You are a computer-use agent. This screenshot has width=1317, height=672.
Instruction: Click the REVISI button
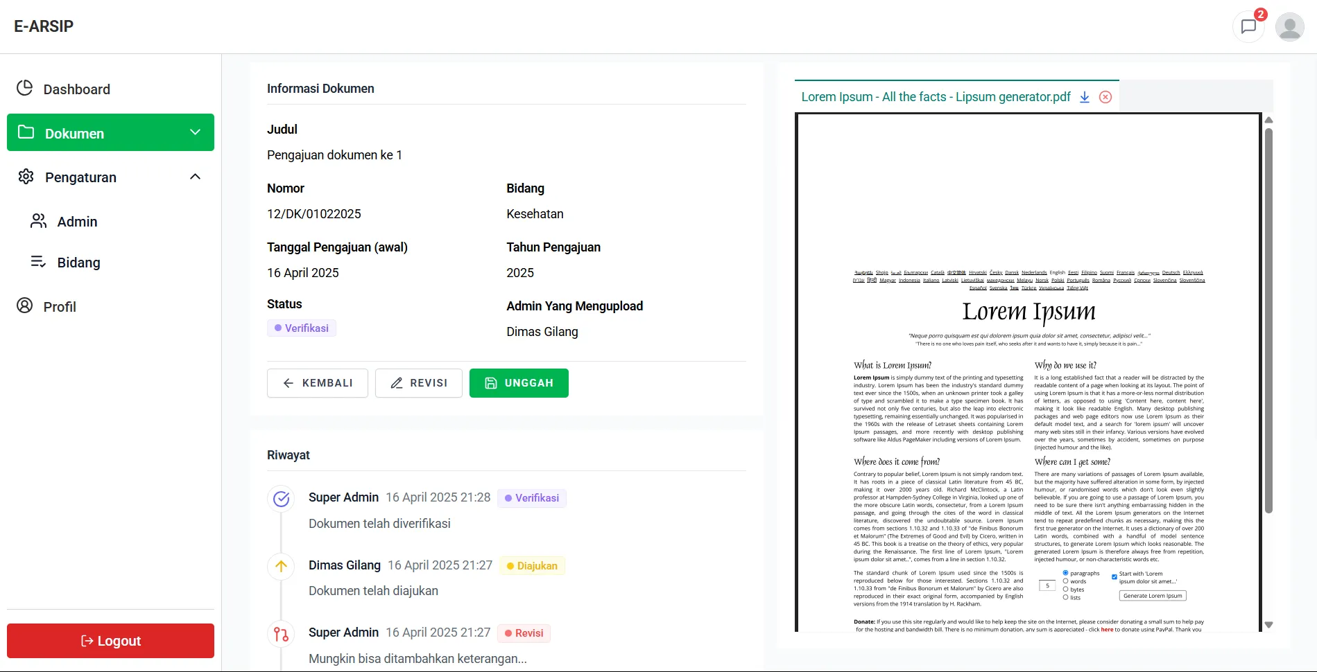coord(419,383)
